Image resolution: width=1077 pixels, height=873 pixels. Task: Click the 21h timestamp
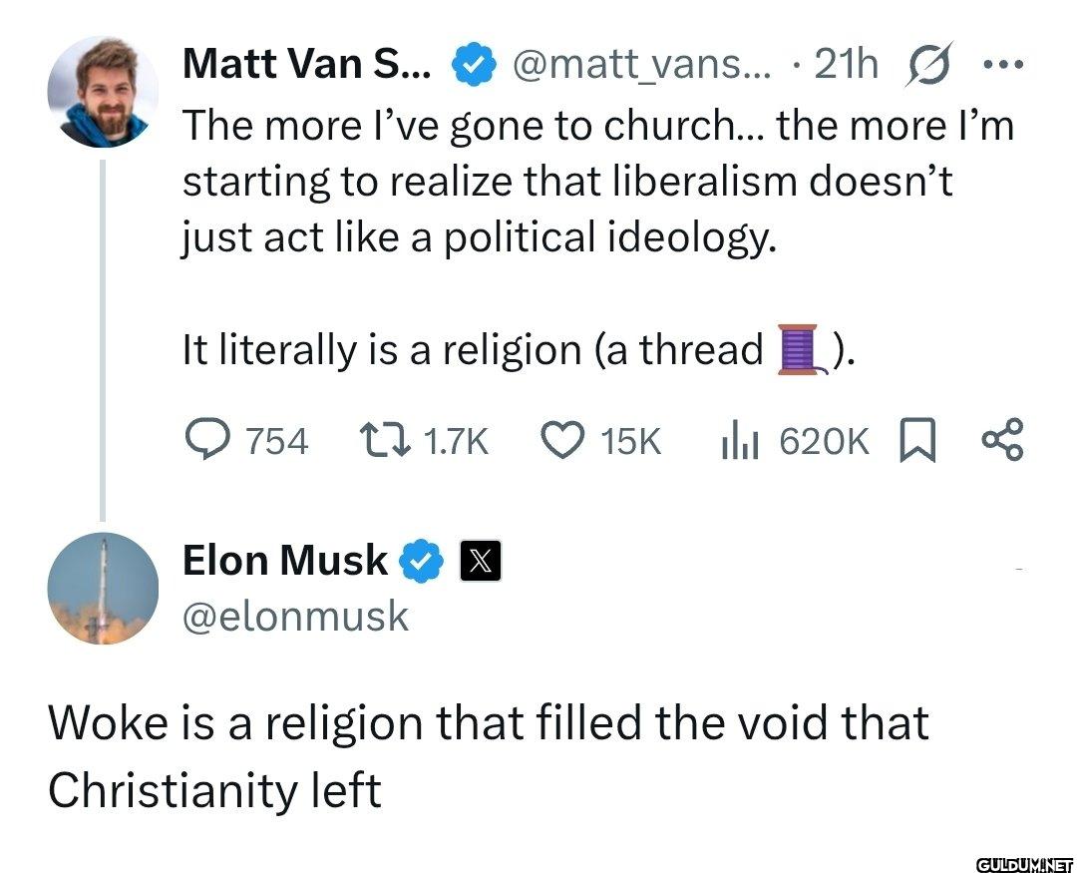click(846, 66)
